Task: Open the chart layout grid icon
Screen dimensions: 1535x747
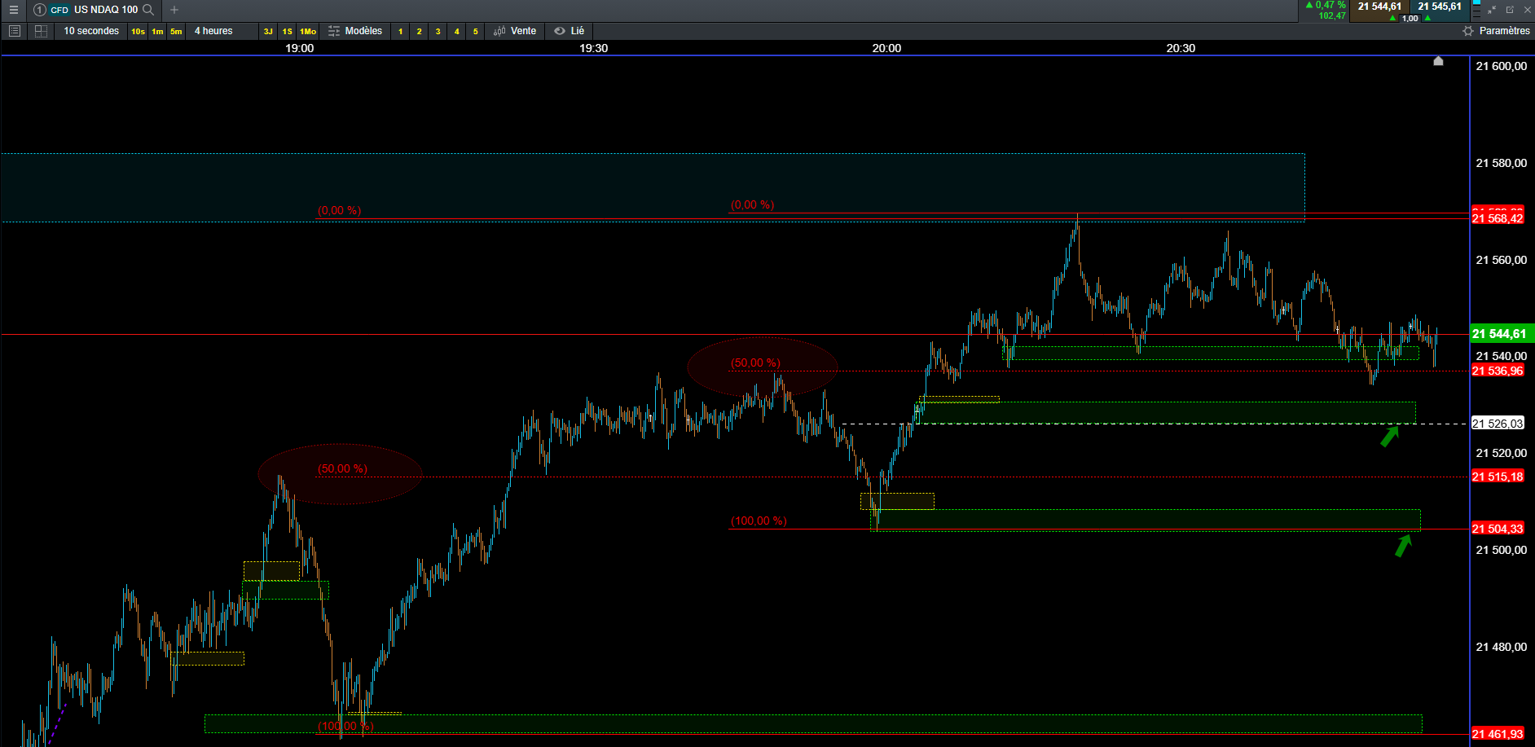Action: tap(41, 31)
